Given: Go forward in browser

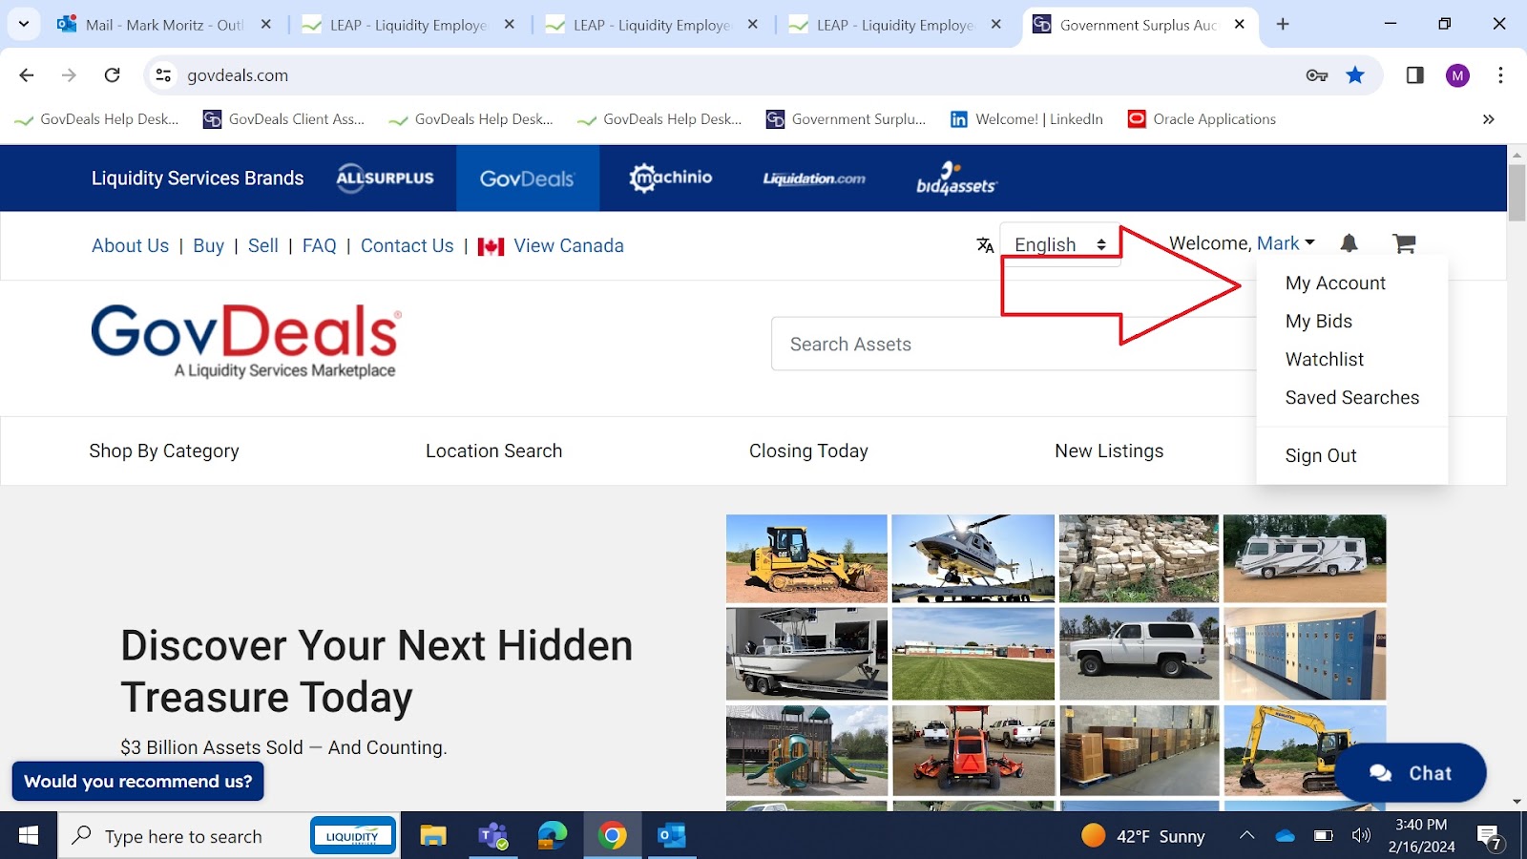Looking at the screenshot, I should (69, 74).
